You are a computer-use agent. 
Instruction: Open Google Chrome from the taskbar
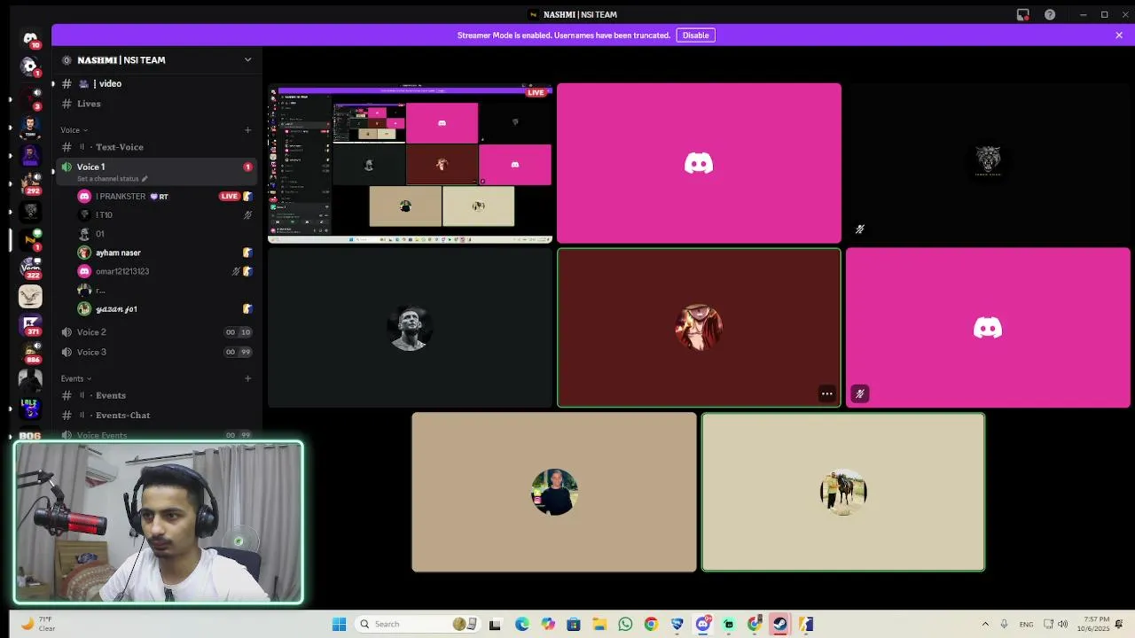click(x=651, y=624)
